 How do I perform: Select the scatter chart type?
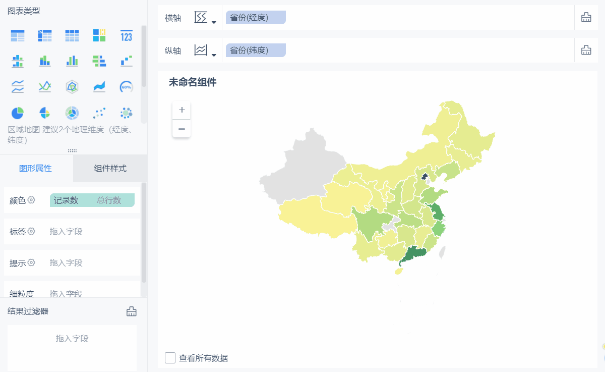[99, 113]
